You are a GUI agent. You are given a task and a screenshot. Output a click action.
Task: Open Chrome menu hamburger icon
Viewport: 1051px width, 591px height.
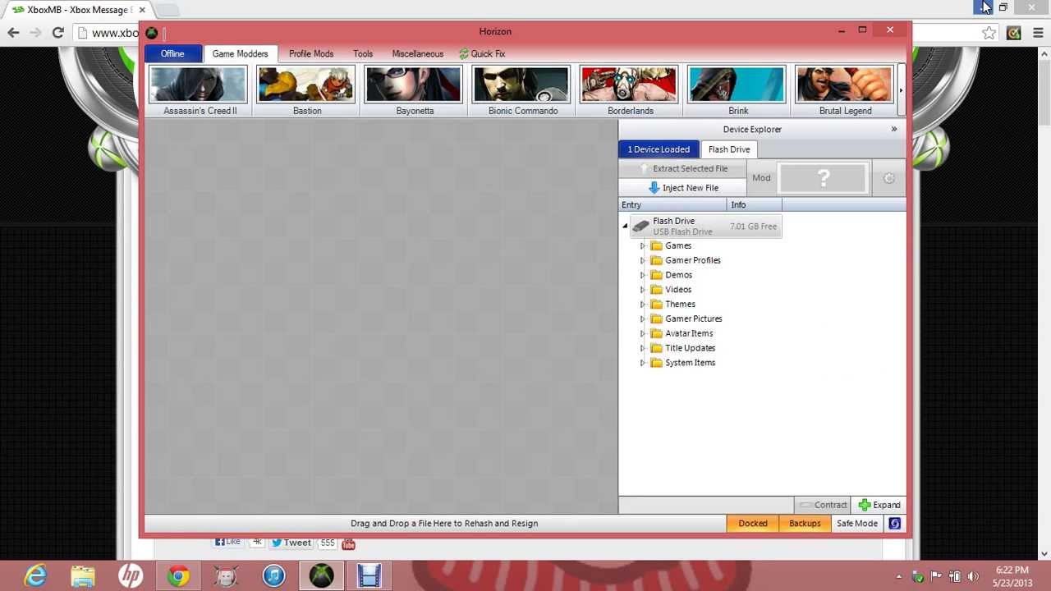(x=1038, y=33)
